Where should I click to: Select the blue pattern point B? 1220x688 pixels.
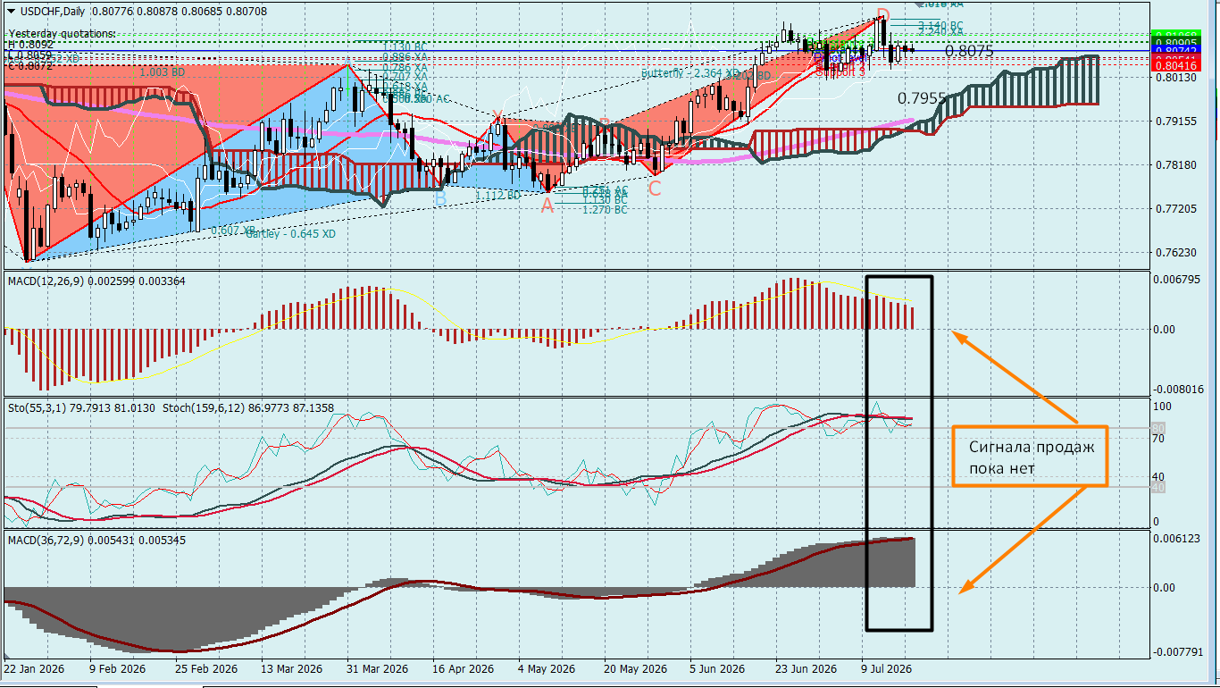440,198
